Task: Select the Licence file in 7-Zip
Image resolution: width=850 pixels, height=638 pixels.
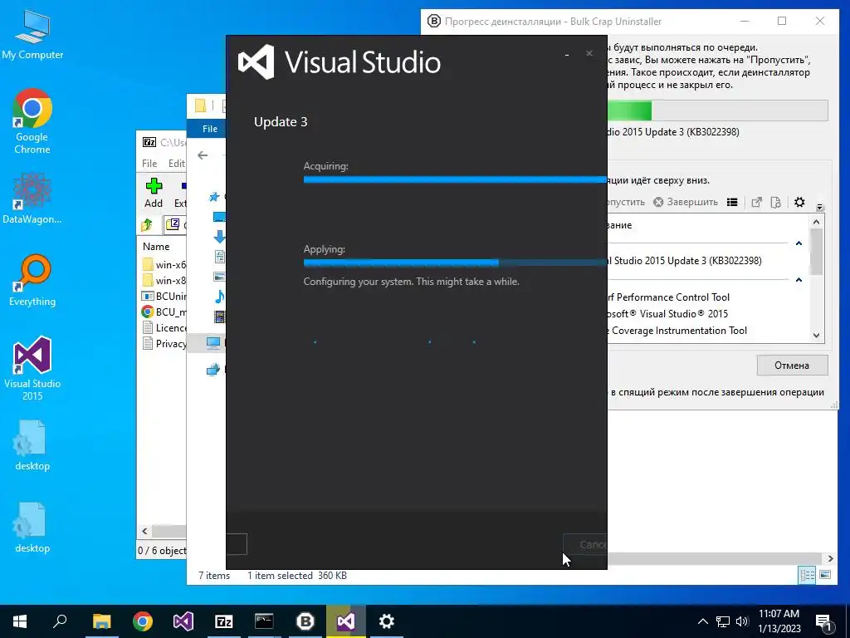Action: [x=164, y=327]
